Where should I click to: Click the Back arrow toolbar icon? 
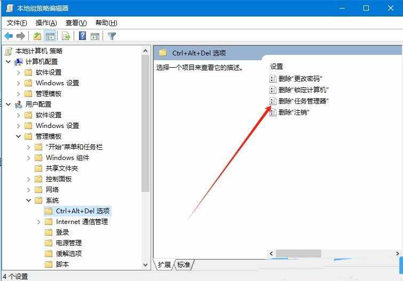coord(9,36)
